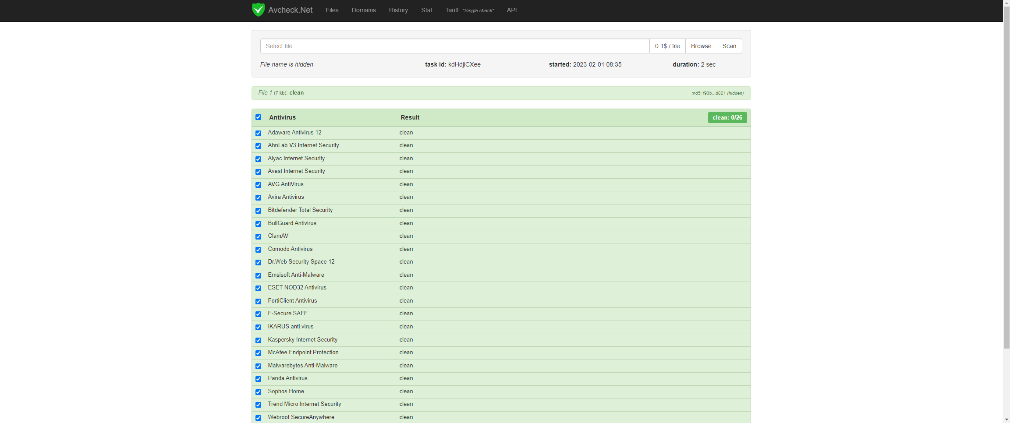The width and height of the screenshot is (1010, 423).
Task: Open the Tariff menu item
Action: point(469,10)
